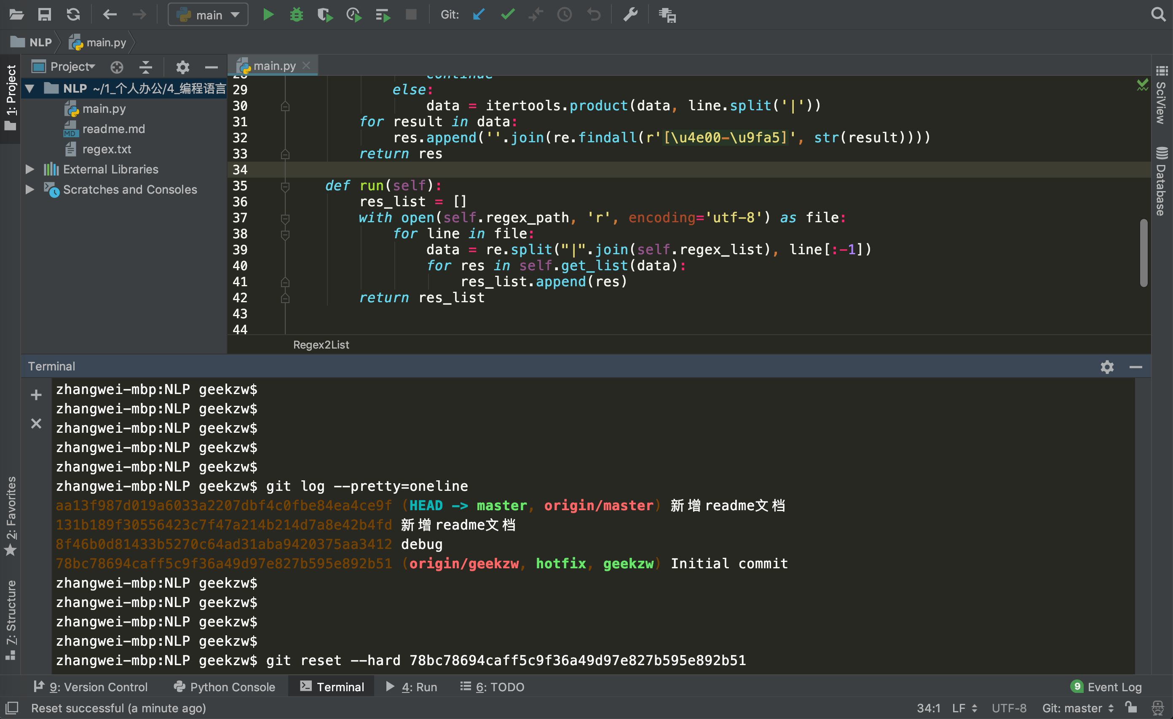Open the TODO tool window

492,687
